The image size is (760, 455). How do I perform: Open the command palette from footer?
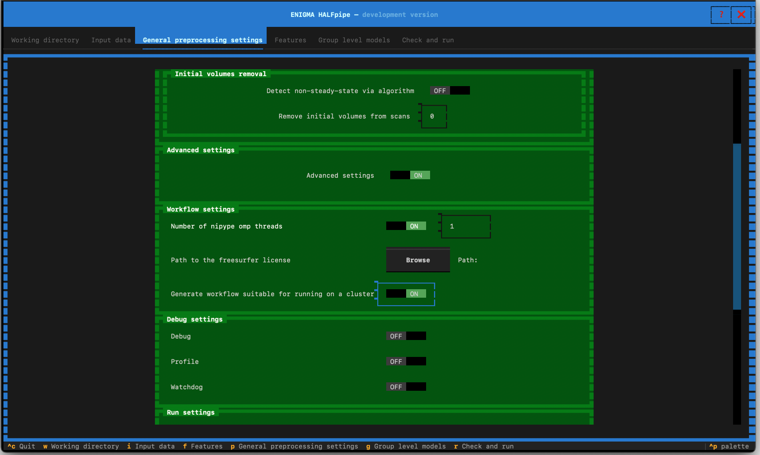[x=729, y=446]
